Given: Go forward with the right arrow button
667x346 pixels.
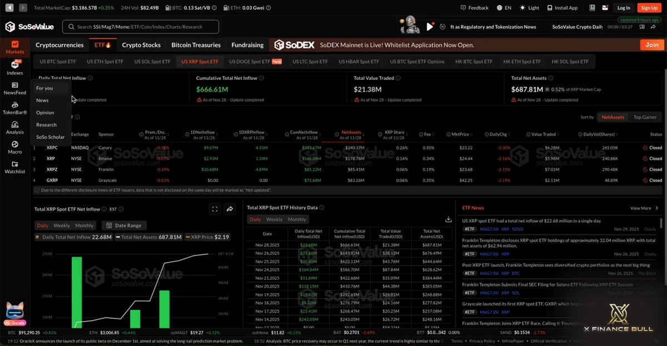Looking at the screenshot, I should tap(23, 8).
